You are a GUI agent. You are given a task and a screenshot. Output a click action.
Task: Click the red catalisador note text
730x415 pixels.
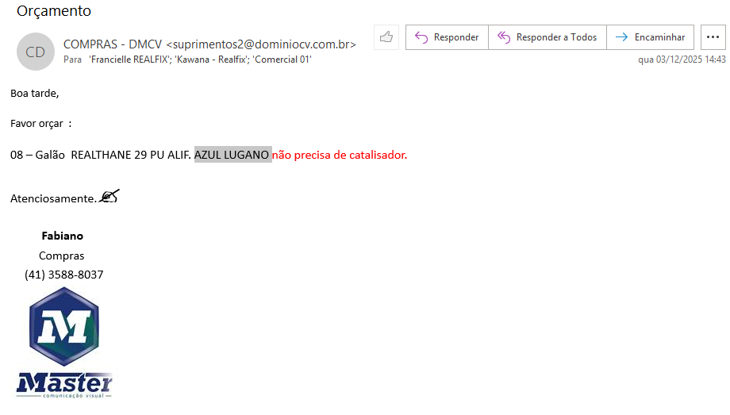click(340, 155)
